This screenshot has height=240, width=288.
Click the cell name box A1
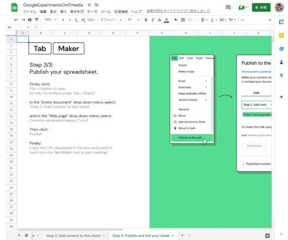18,27
